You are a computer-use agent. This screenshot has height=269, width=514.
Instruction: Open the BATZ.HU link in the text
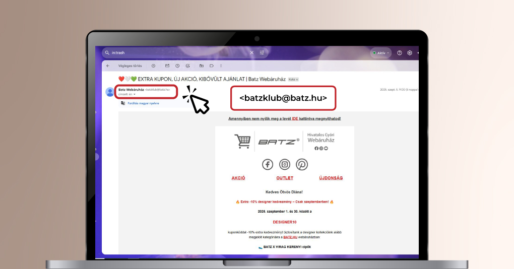click(290, 237)
